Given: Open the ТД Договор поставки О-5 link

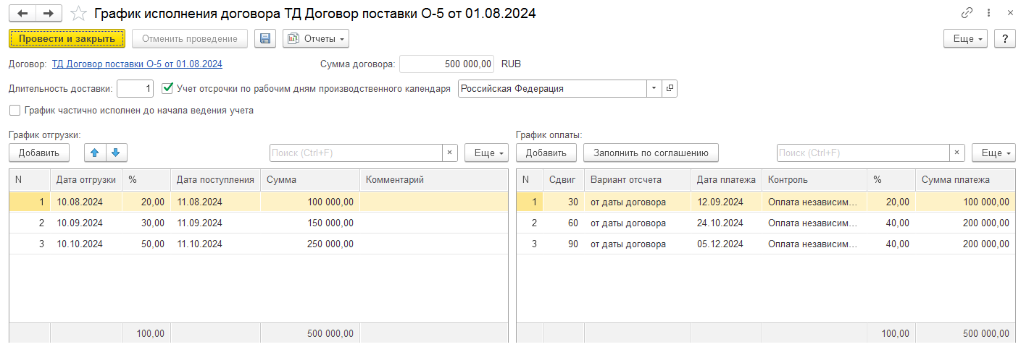Looking at the screenshot, I should click(x=137, y=64).
